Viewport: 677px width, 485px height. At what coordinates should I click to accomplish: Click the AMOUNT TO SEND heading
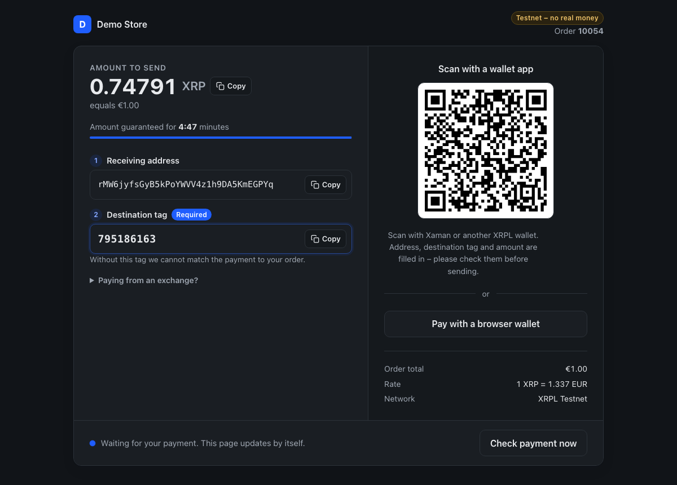128,68
